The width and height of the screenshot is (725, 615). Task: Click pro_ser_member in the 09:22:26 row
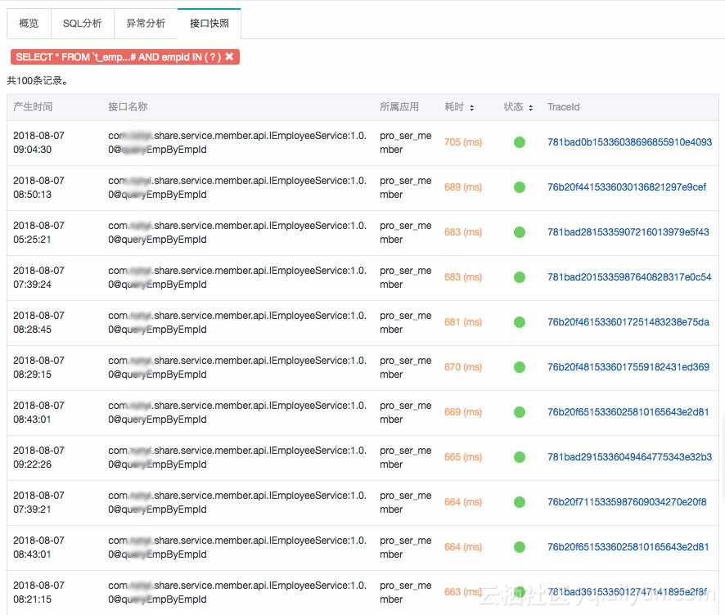tap(406, 457)
